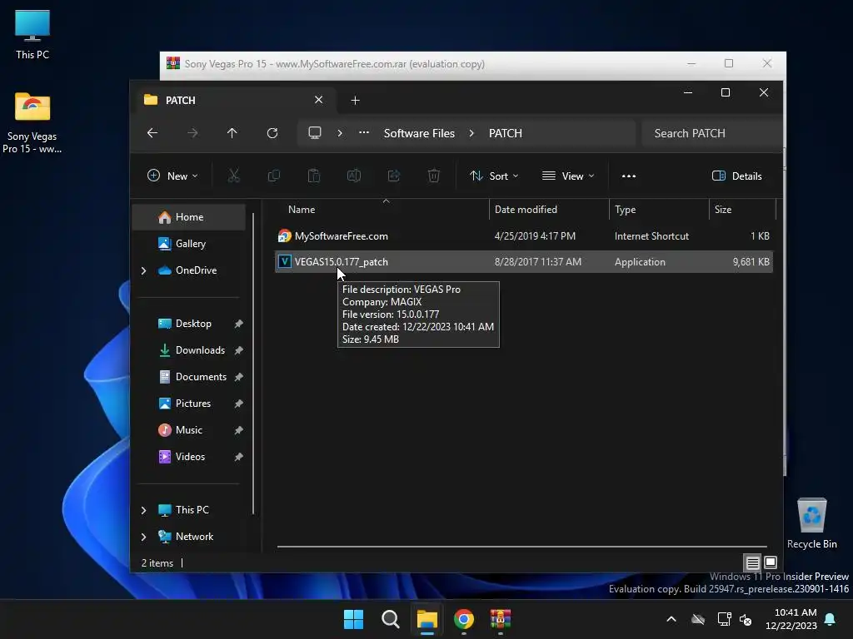This screenshot has height=639, width=853.
Task: Select Home in navigation pane
Action: click(189, 217)
